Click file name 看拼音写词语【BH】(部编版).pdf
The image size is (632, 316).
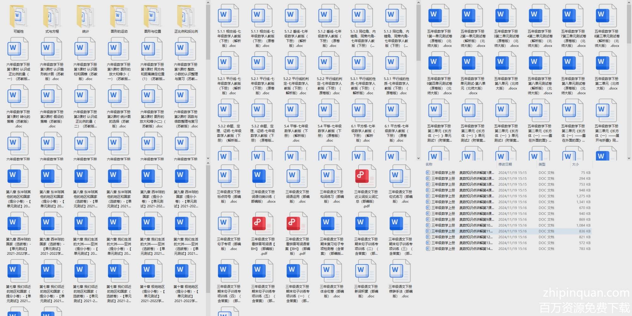263,246
